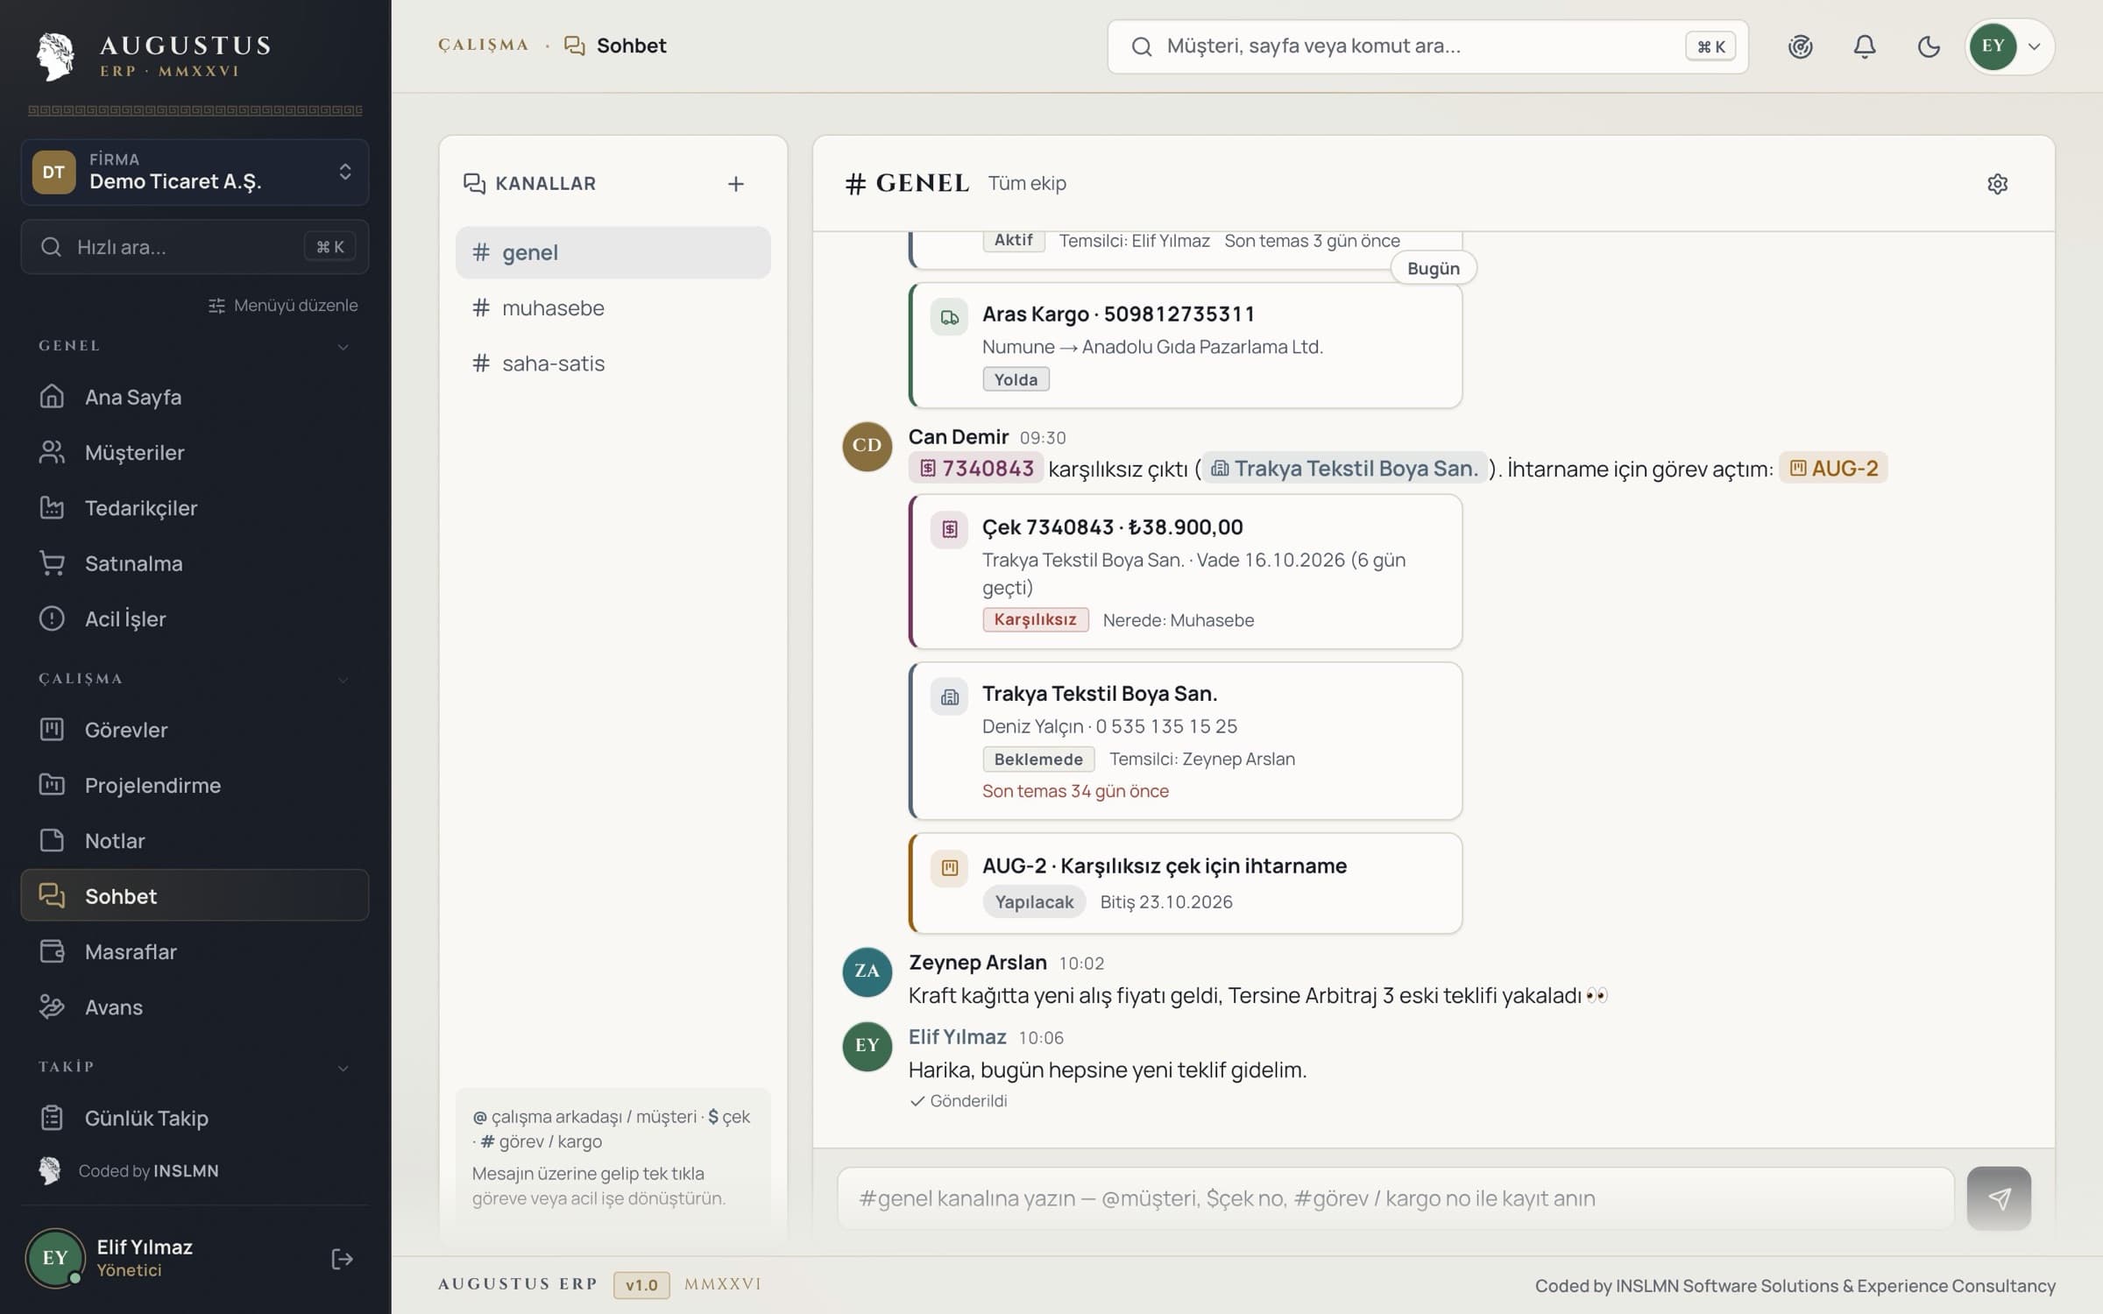Open Günlük Takip

click(x=195, y=1118)
